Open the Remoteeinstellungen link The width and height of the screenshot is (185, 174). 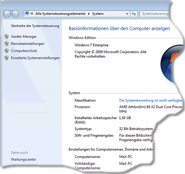(27, 44)
